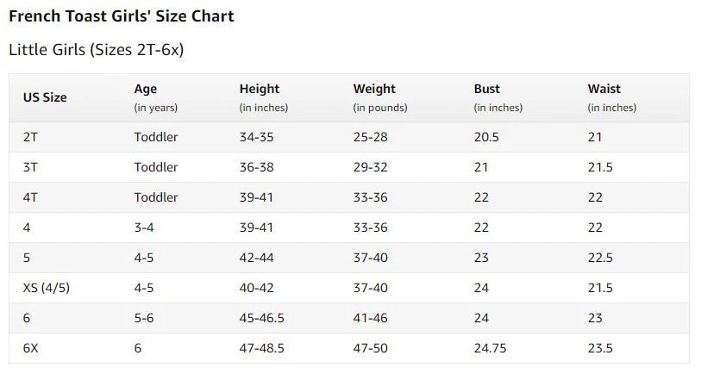Select the Weight column header
The height and width of the screenshot is (374, 701).
tap(374, 89)
